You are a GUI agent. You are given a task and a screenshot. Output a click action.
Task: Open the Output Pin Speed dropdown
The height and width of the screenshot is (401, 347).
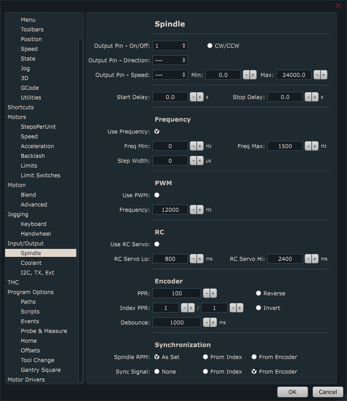coord(170,75)
